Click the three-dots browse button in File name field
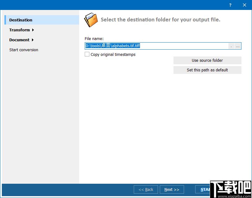Viewport: 252px width, 198px height. coord(238,46)
